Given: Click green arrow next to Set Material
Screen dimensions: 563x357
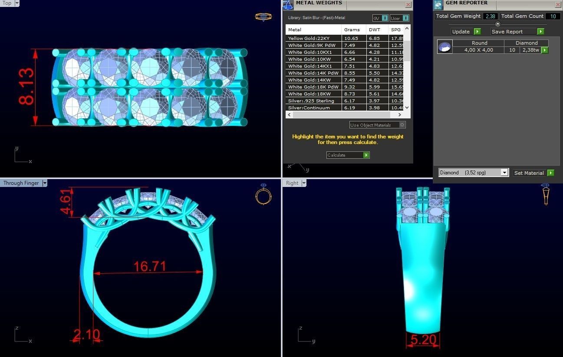Looking at the screenshot, I should [x=550, y=173].
